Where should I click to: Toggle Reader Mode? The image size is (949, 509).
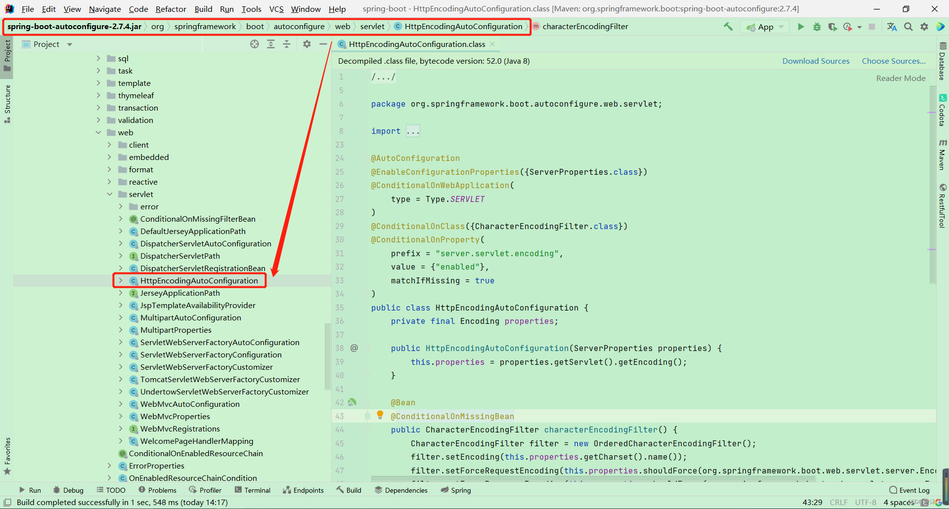[x=901, y=78]
